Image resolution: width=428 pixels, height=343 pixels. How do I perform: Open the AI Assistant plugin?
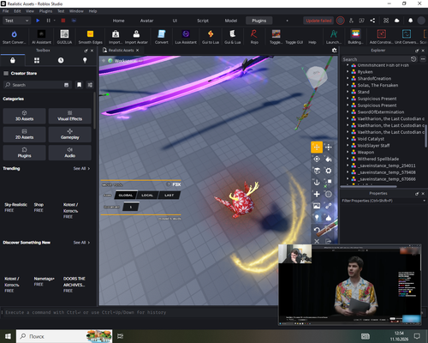click(41, 37)
